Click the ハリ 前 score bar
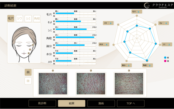The width and height of the screenshot is (174, 109). tap(75, 61)
